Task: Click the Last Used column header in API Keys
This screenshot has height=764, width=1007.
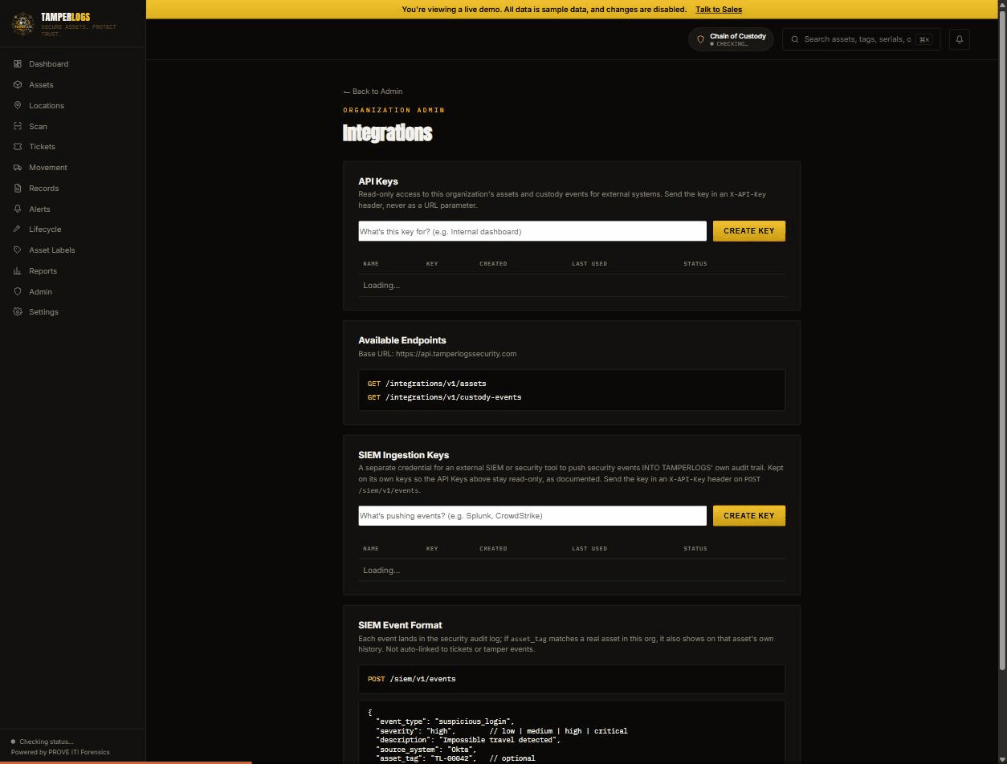Action: 589,264
